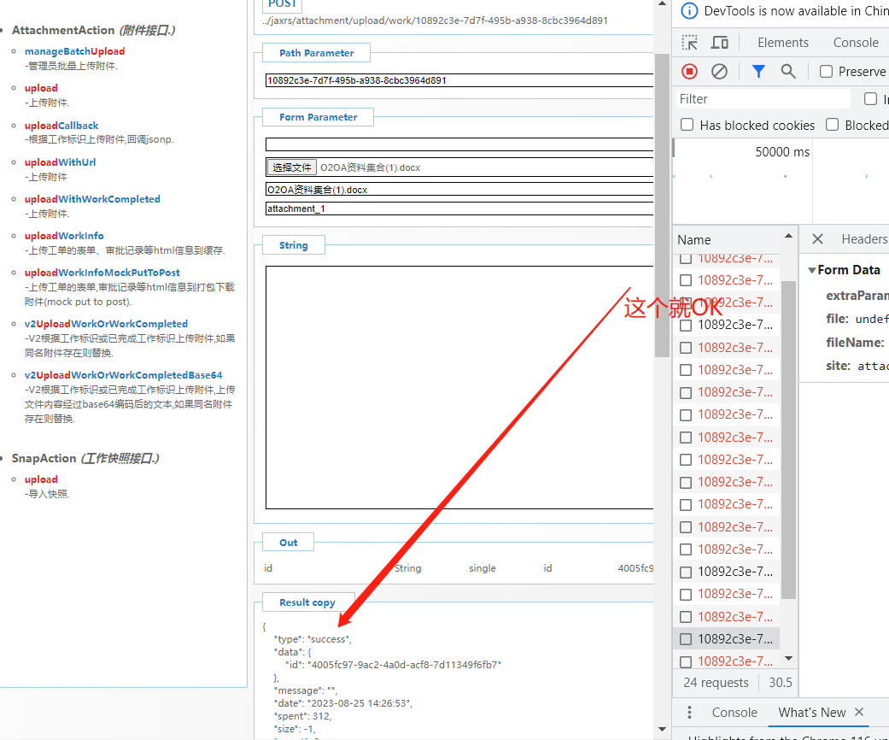Click the inspect element picker icon
889x740 pixels.
pos(690,43)
